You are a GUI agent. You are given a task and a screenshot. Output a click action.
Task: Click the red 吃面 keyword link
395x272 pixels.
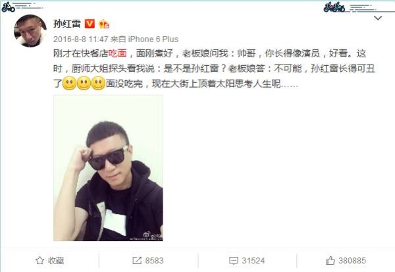coord(117,53)
